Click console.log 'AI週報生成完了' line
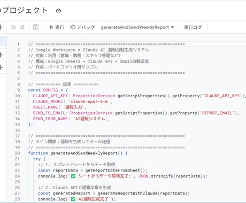Viewport: 246px width, 203px height. (77, 199)
